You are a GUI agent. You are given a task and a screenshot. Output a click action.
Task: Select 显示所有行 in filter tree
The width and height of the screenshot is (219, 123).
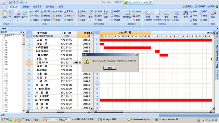coord(9,36)
